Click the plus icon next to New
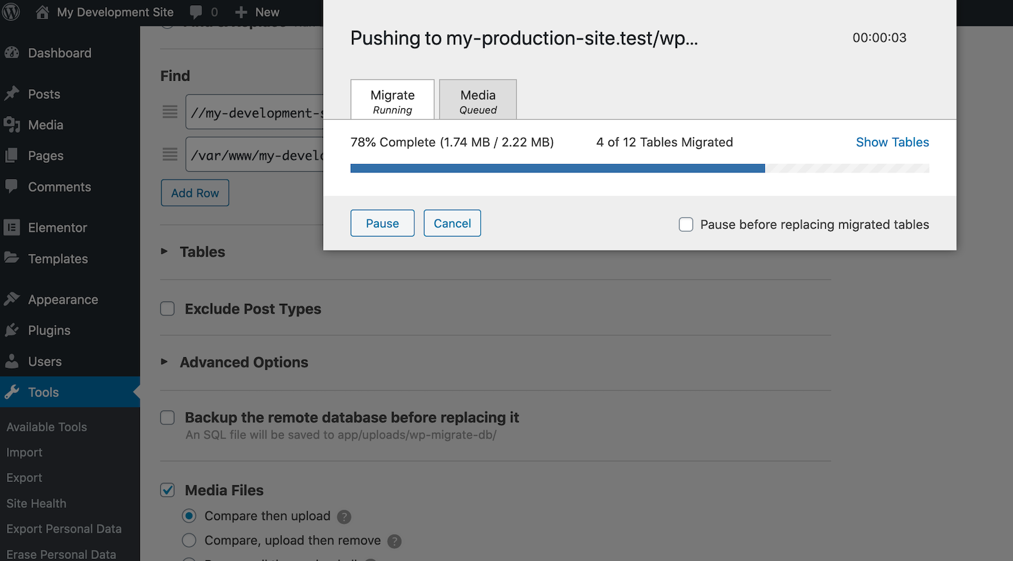1013x561 pixels. pyautogui.click(x=241, y=12)
